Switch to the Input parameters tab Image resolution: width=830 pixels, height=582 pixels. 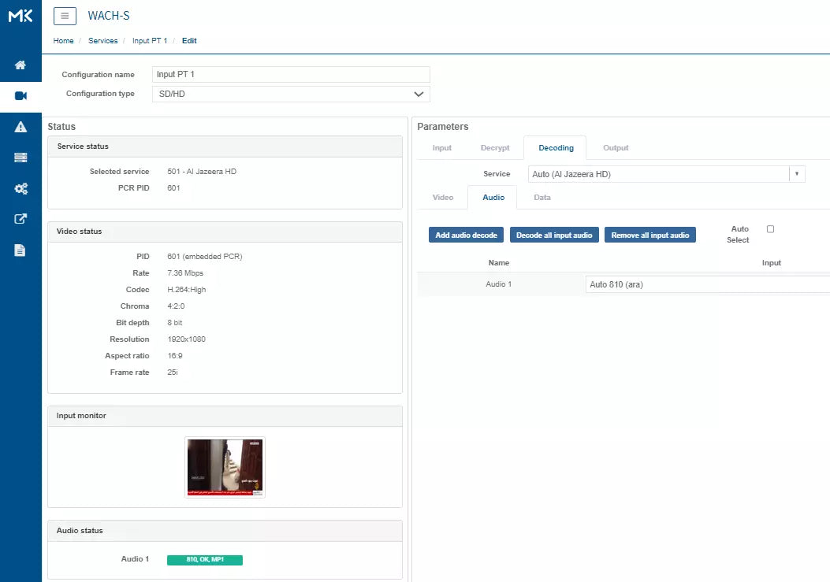click(x=442, y=147)
